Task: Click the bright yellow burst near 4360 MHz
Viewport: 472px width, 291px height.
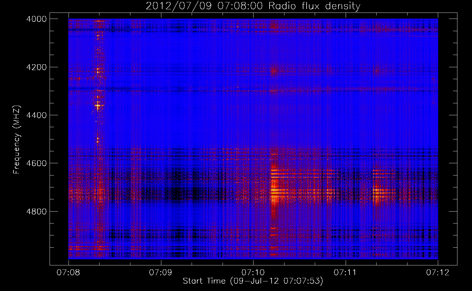Action: [x=98, y=105]
